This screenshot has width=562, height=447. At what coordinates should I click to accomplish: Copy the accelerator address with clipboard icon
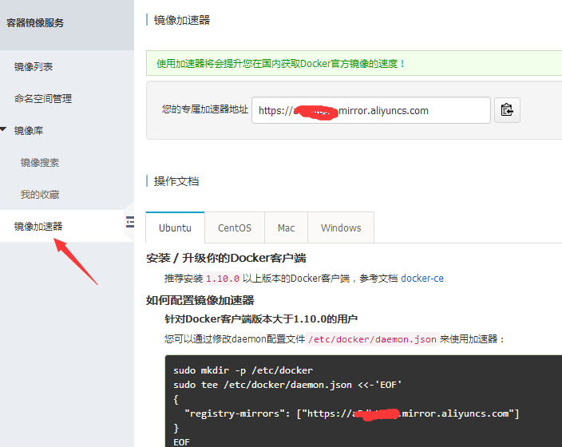(507, 110)
